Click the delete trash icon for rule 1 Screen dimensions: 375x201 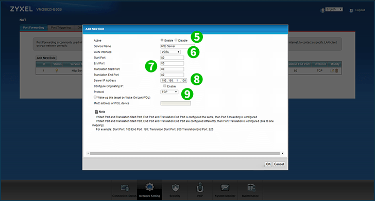336,70
